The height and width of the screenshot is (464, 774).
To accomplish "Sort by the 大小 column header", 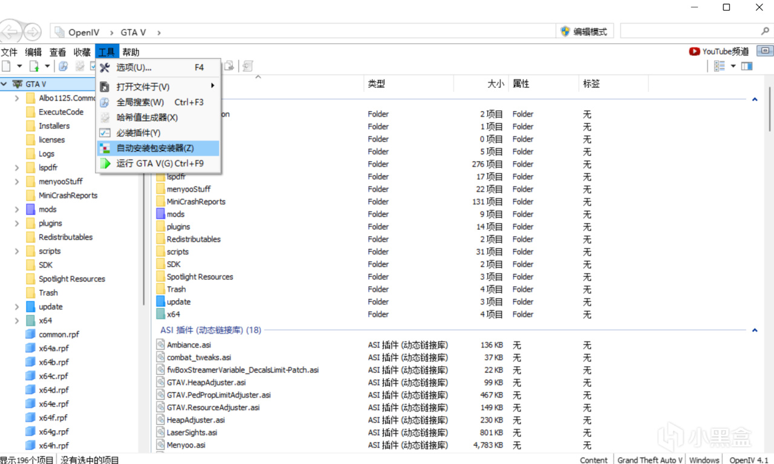I will 480,84.
